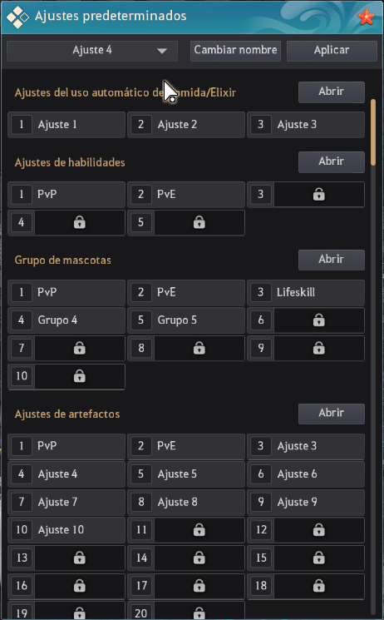
Task: Open the Ajuste 4 preset dropdown
Action: pos(92,51)
